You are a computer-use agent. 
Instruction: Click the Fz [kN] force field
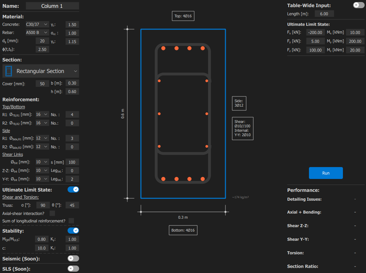(315, 50)
